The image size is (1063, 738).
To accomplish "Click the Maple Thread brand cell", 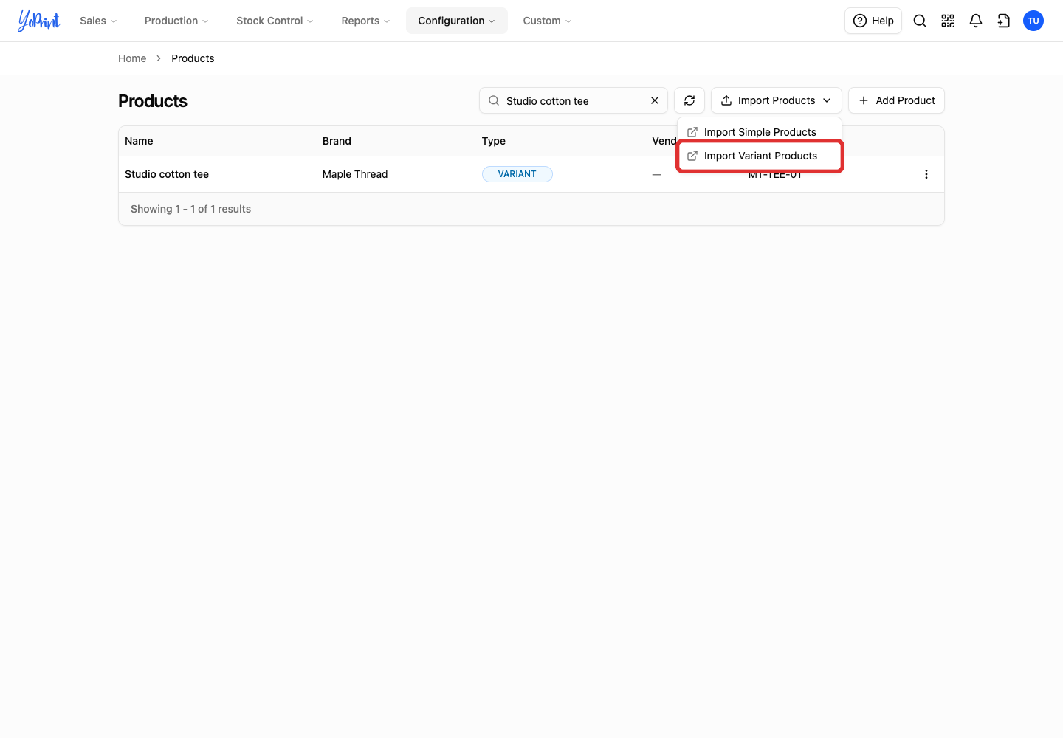I will coord(355,174).
